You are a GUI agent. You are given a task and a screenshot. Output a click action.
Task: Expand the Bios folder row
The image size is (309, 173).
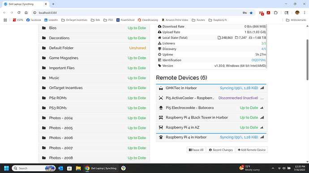tap(94, 28)
